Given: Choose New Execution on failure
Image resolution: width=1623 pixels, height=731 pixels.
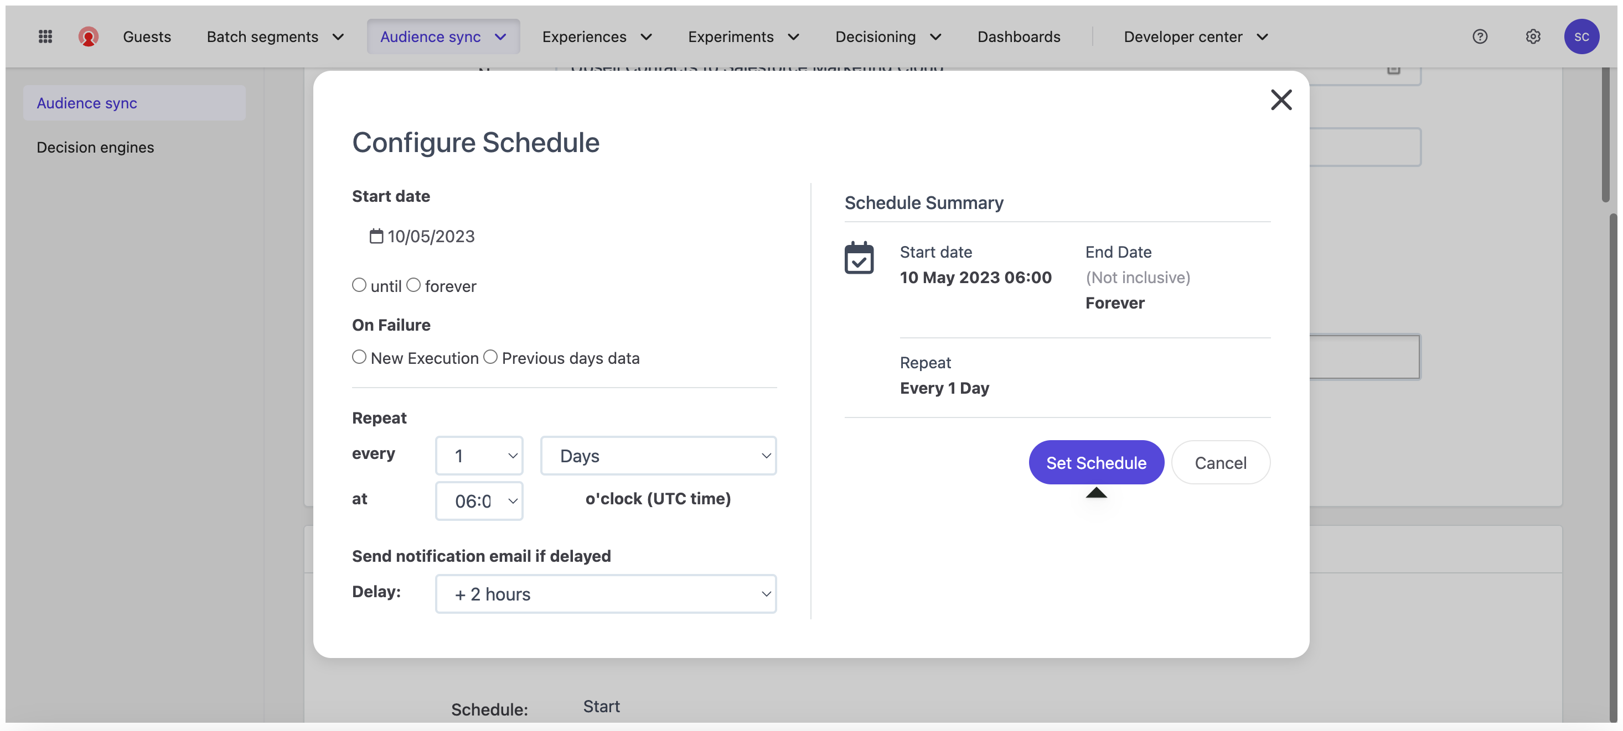Looking at the screenshot, I should (359, 357).
